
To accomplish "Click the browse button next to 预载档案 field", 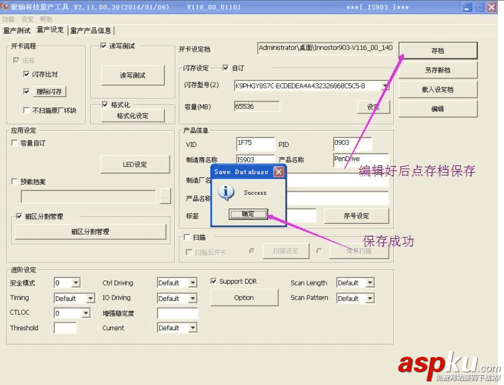I will click(x=166, y=197).
